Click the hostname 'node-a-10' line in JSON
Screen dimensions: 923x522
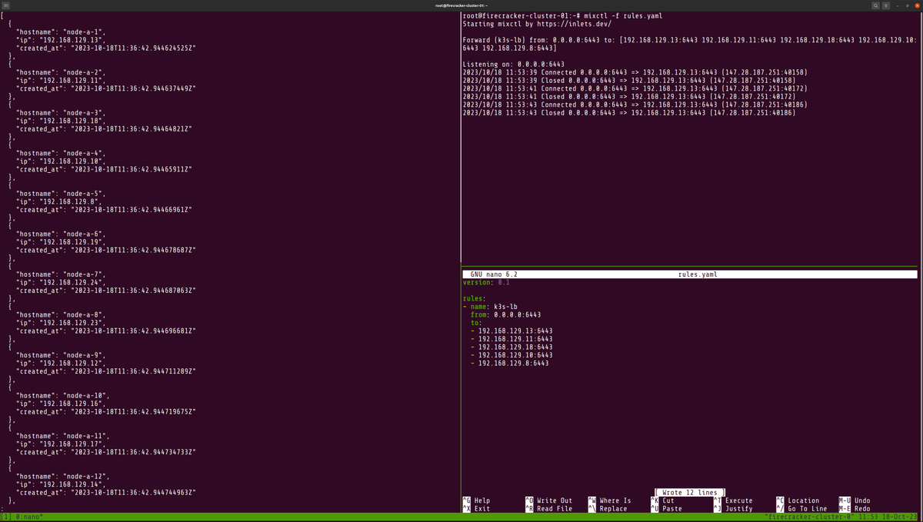[x=62, y=395]
